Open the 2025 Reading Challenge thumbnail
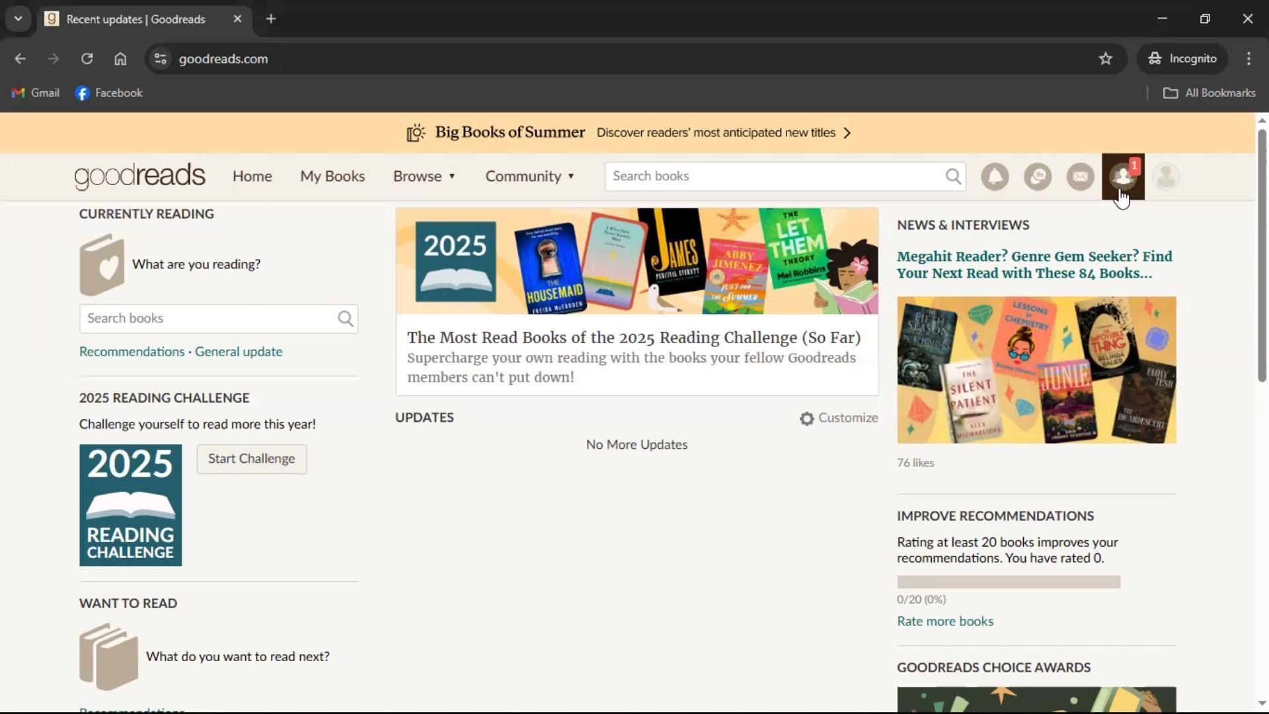1269x714 pixels. coord(130,505)
